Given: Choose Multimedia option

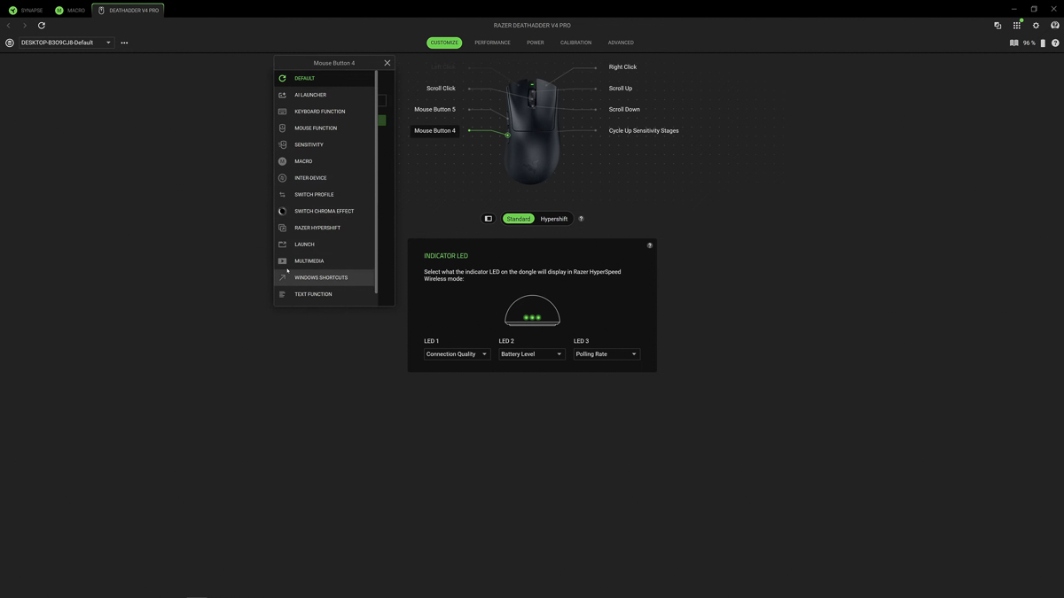Looking at the screenshot, I should [x=325, y=261].
